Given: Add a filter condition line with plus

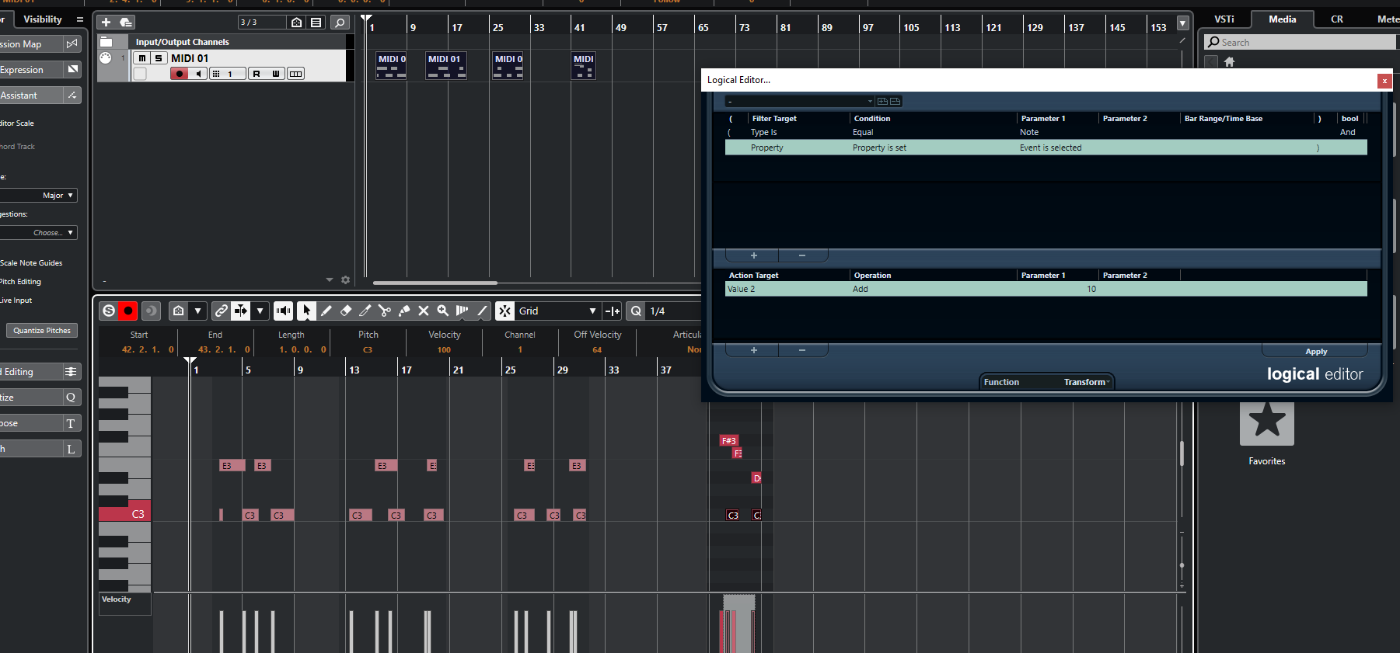Looking at the screenshot, I should tap(753, 255).
